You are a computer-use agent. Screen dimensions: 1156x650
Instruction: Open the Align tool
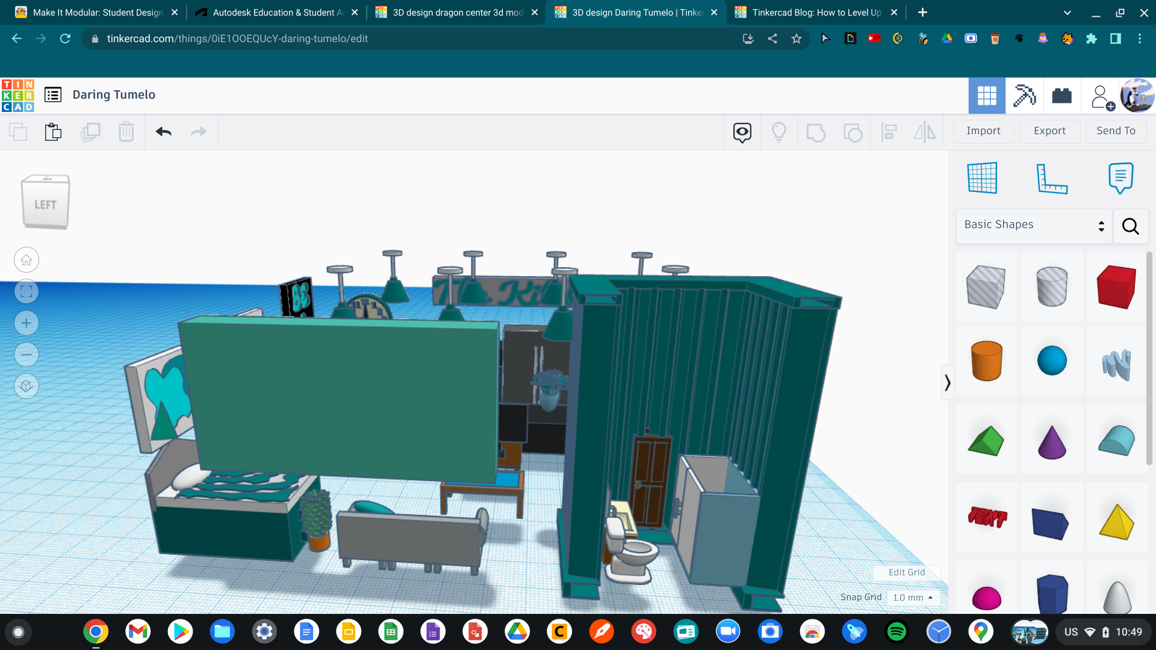tap(889, 132)
